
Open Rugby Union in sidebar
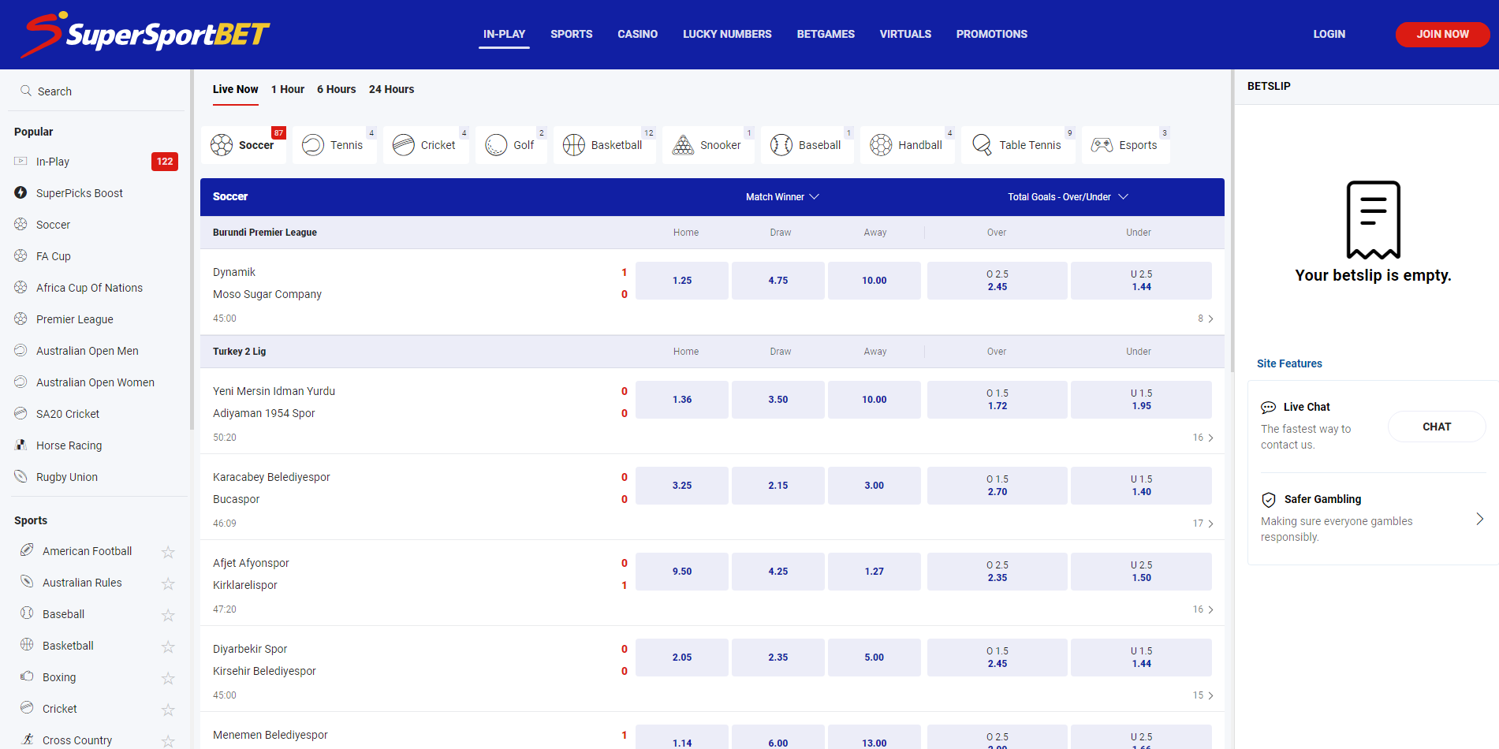(x=67, y=477)
